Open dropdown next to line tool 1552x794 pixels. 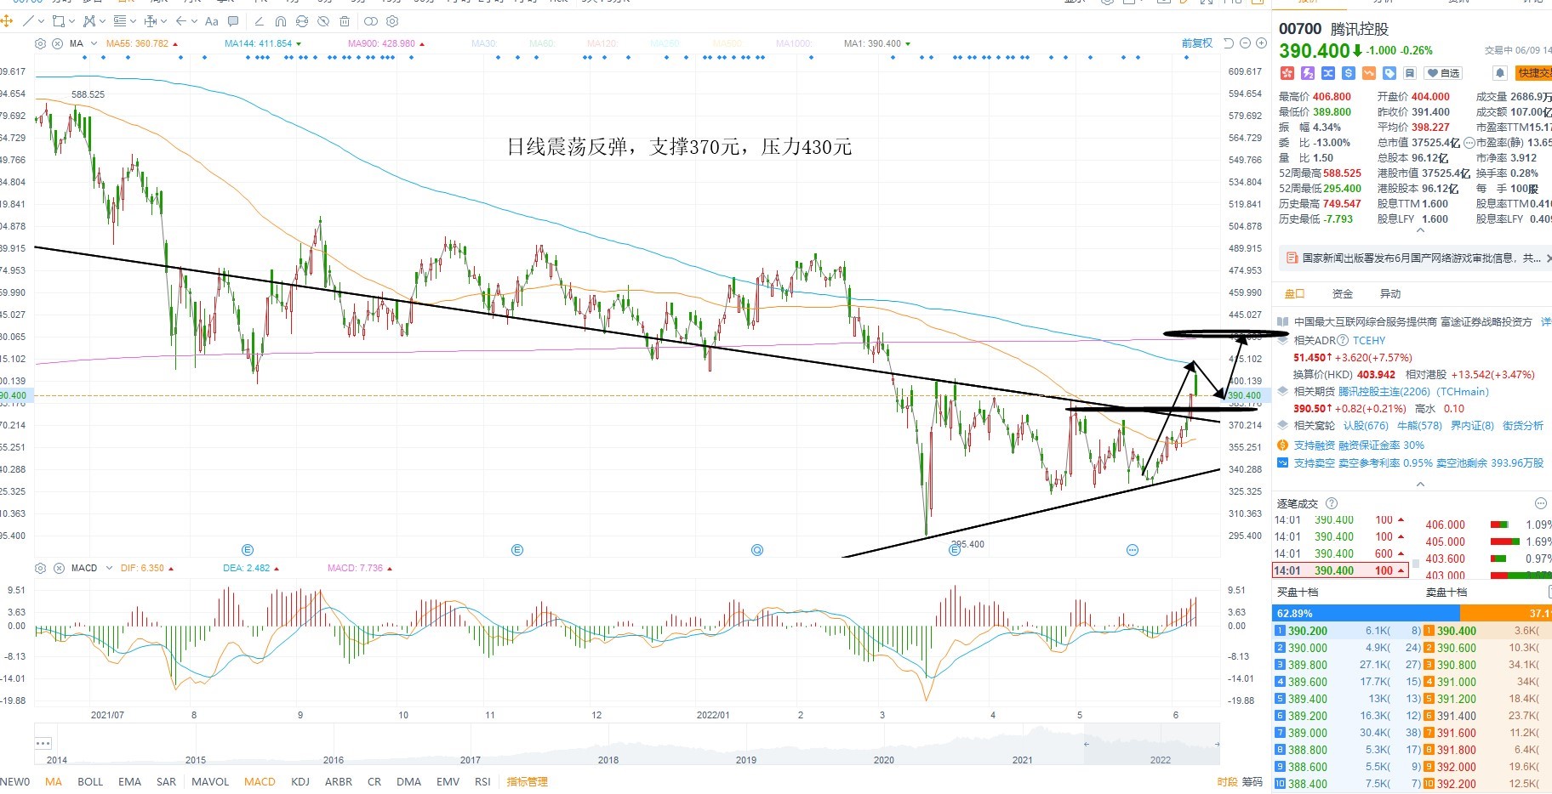pyautogui.click(x=41, y=21)
